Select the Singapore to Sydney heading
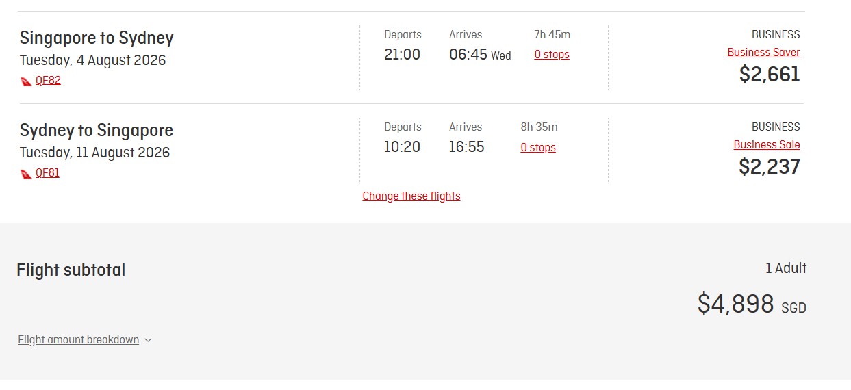The height and width of the screenshot is (390, 851). point(97,38)
